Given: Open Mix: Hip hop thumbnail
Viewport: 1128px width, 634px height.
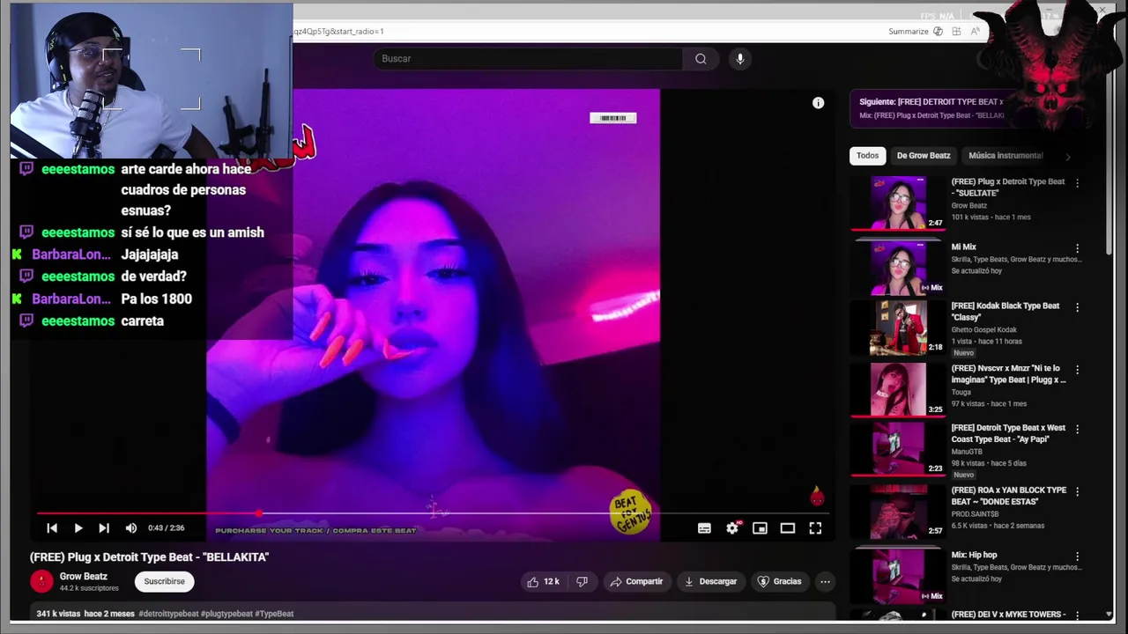Looking at the screenshot, I should pos(898,576).
